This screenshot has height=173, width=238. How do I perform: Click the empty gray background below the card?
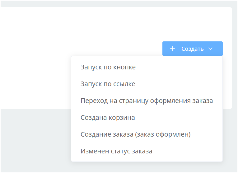tap(34, 140)
